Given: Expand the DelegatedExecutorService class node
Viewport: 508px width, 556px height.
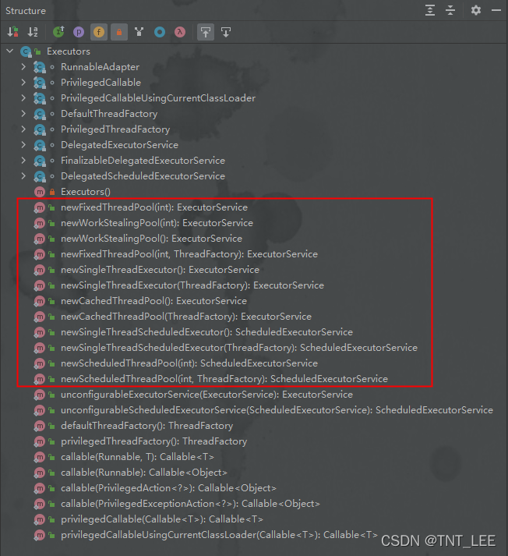Looking at the screenshot, I should coord(23,145).
